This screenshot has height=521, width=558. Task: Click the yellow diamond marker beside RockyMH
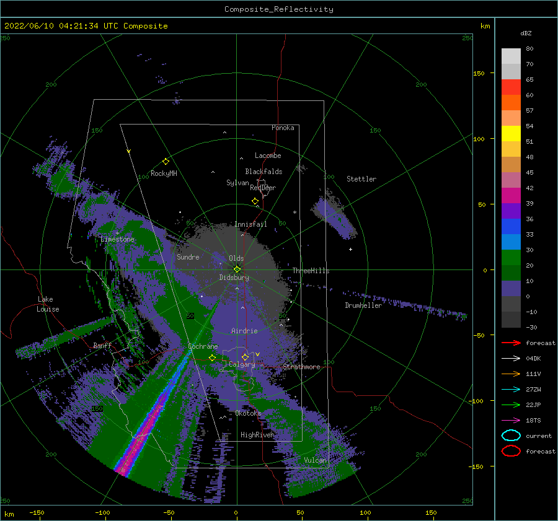(x=166, y=162)
